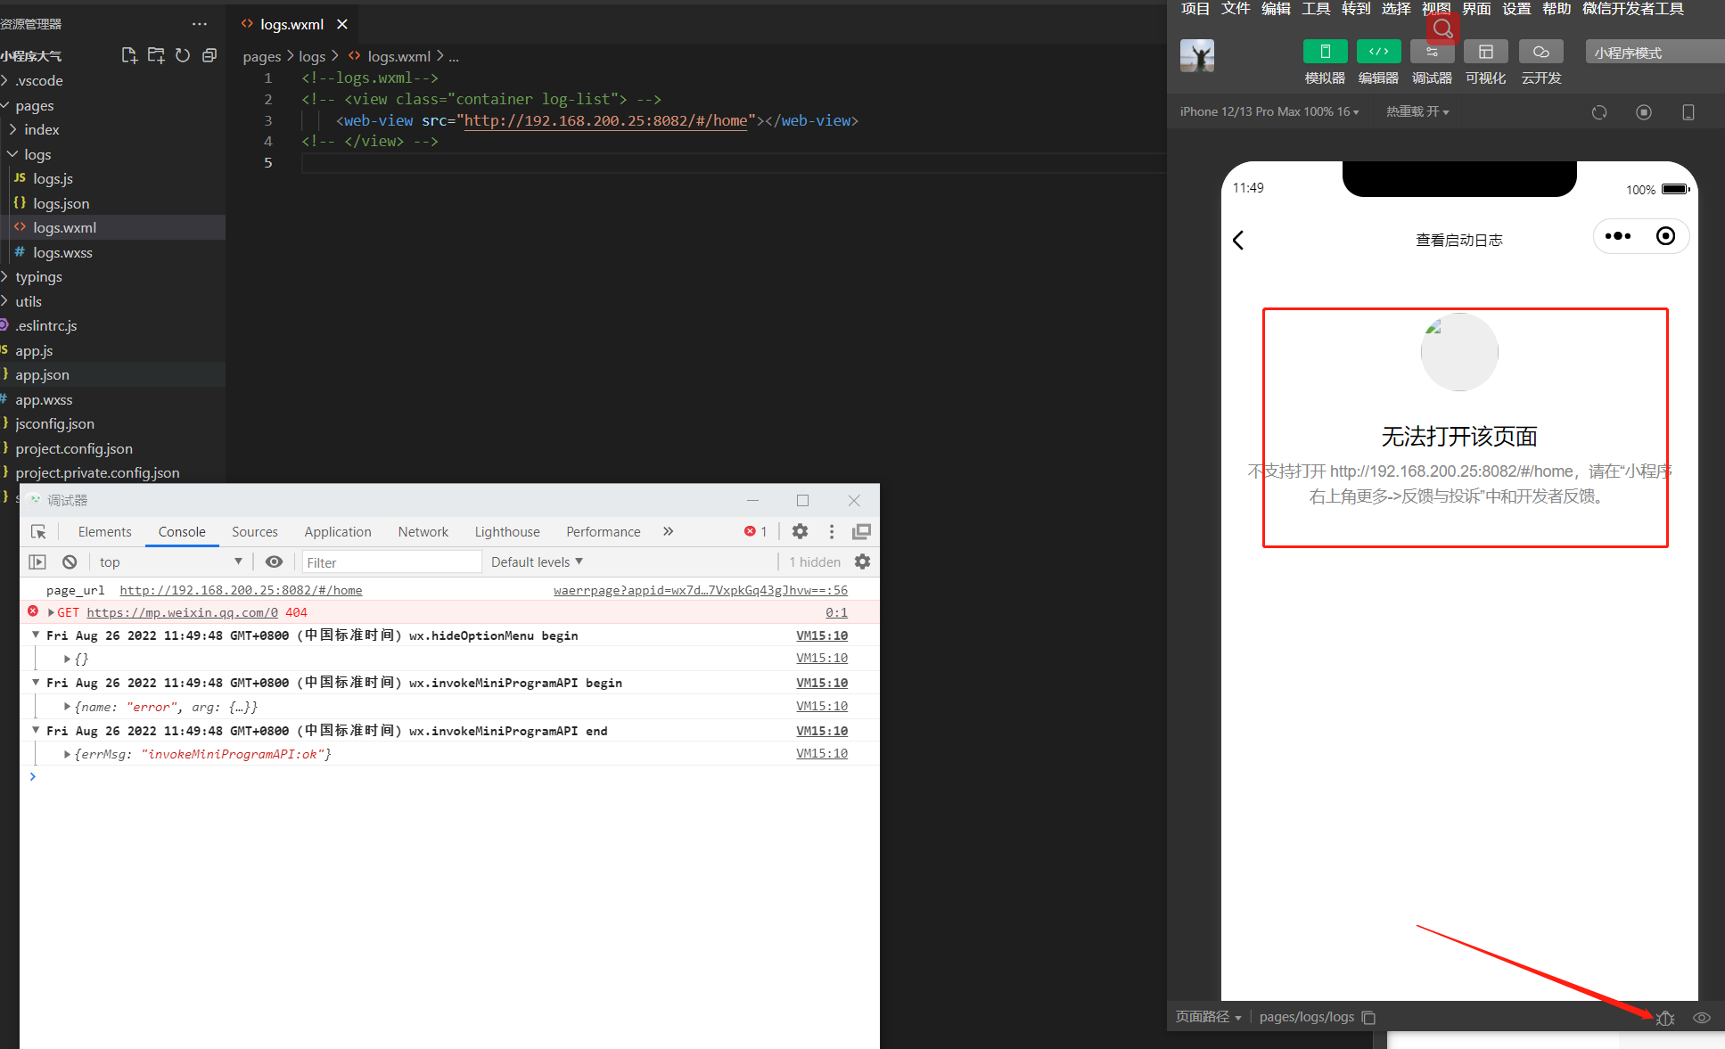Click the inspect element picker icon
1725x1049 pixels.
(38, 531)
